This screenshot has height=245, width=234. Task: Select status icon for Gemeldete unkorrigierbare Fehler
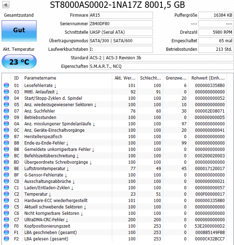pyautogui.click(x=6, y=149)
